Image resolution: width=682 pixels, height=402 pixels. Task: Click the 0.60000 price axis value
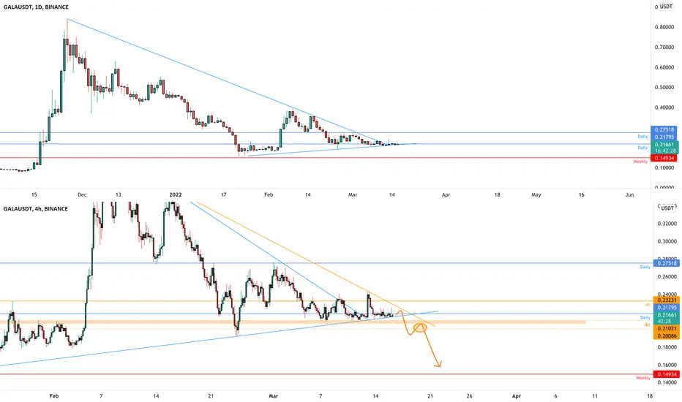(664, 67)
